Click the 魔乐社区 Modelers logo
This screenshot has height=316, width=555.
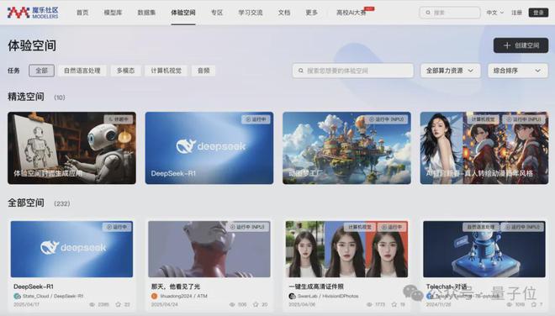pos(33,13)
